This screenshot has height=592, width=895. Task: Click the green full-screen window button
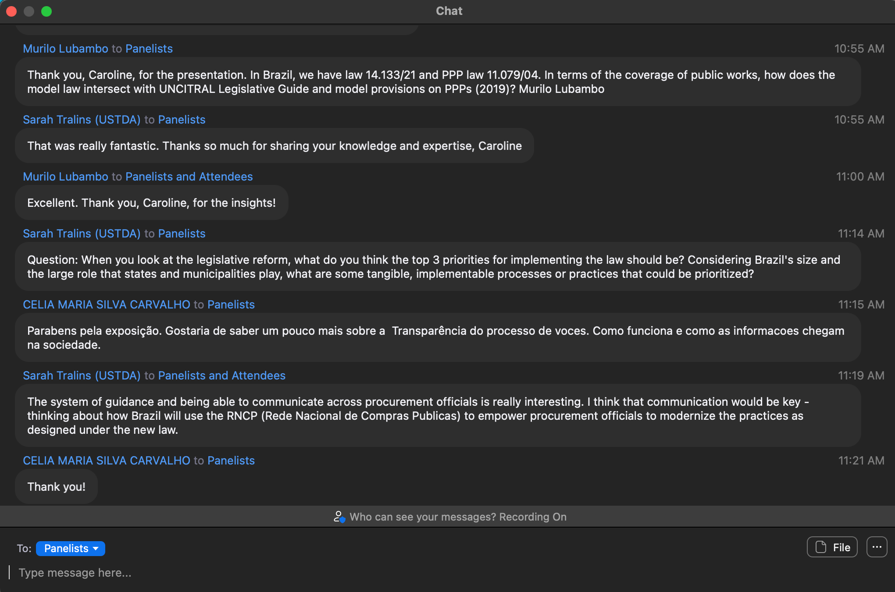(x=46, y=11)
